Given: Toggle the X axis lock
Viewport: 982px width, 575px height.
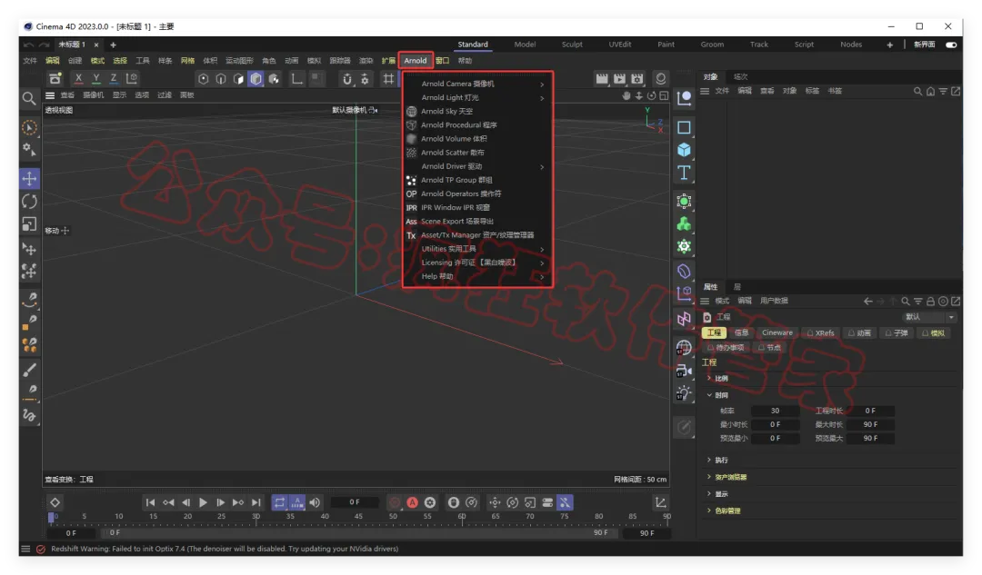Looking at the screenshot, I should pos(78,79).
